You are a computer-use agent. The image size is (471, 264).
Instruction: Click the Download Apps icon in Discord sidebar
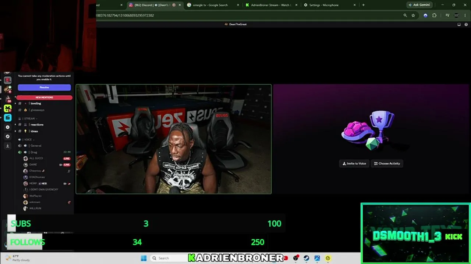point(8,146)
